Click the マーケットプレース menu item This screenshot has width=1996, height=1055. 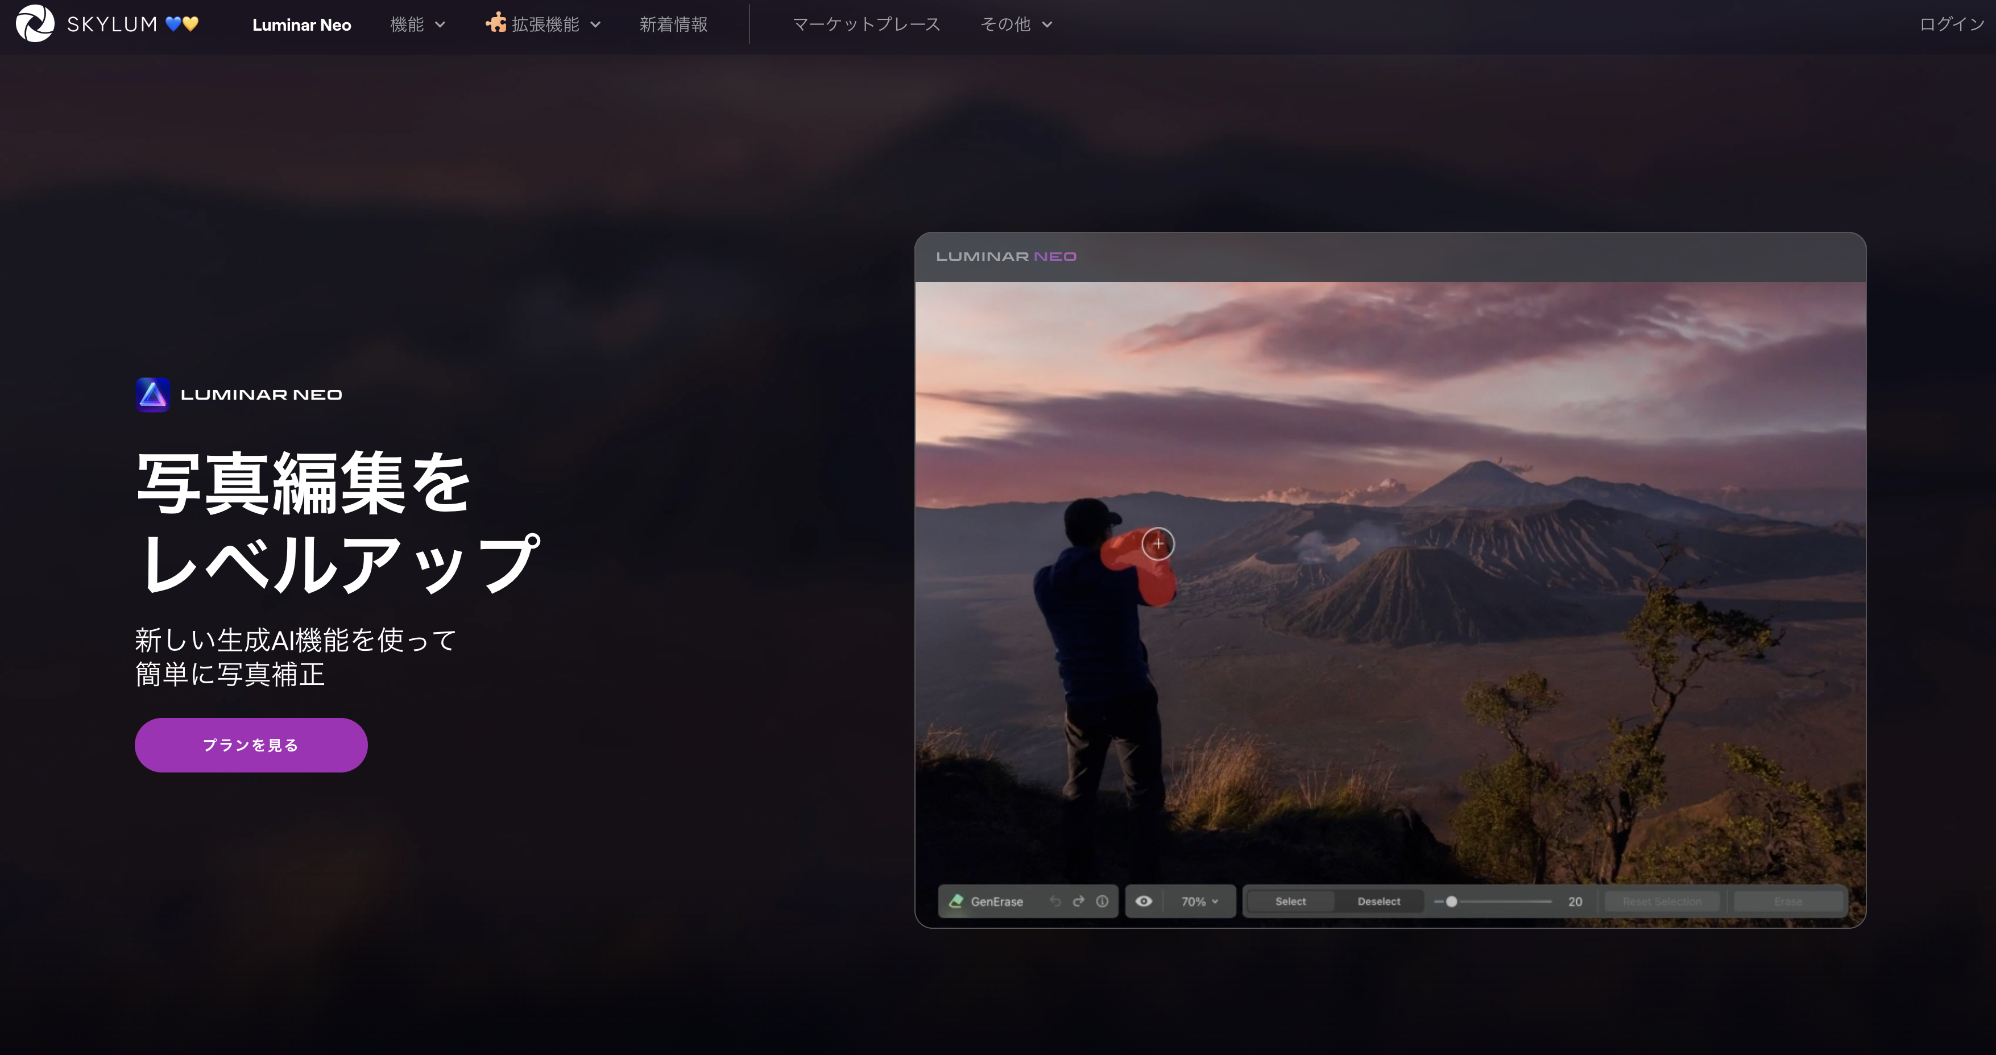pyautogui.click(x=865, y=25)
